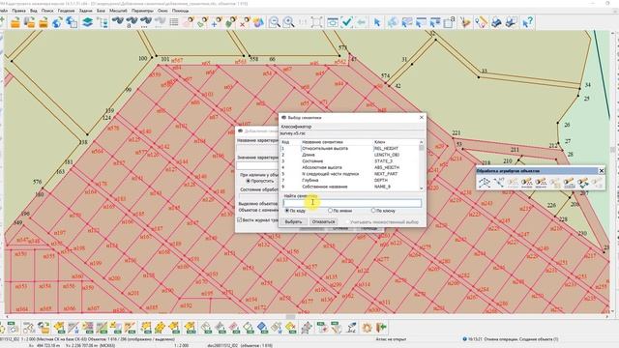Select the По имени radio button

(331, 211)
